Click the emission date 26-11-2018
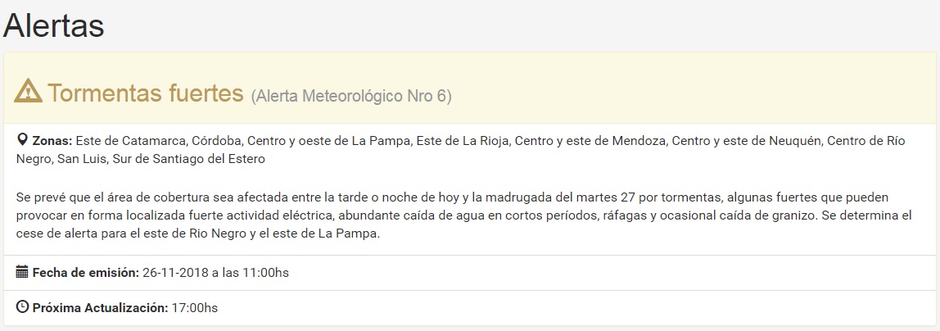940x331 pixels. tap(174, 272)
